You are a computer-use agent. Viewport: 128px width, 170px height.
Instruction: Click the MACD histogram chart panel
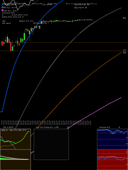(x=15, y=160)
